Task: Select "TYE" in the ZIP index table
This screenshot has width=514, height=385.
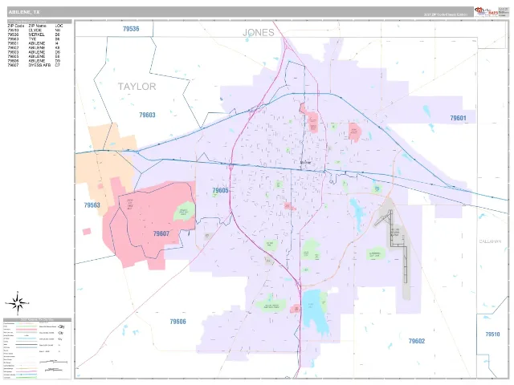Action: pos(32,39)
